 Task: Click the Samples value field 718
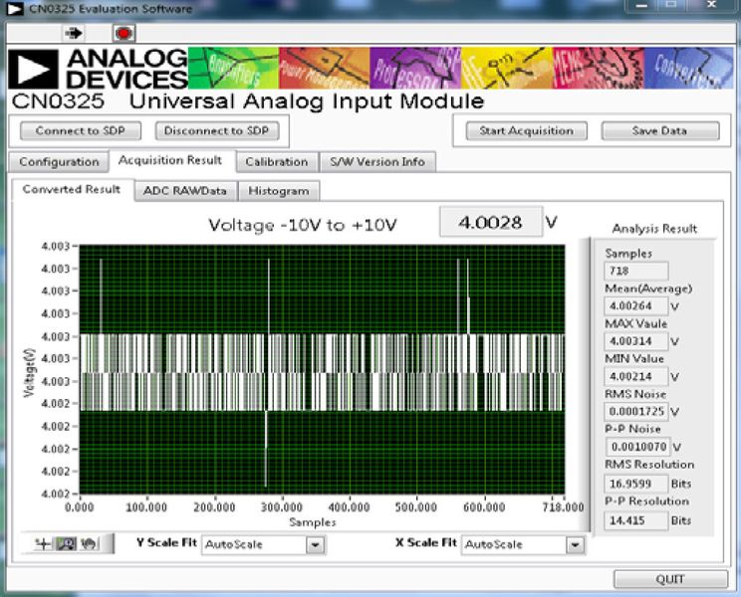pos(636,271)
